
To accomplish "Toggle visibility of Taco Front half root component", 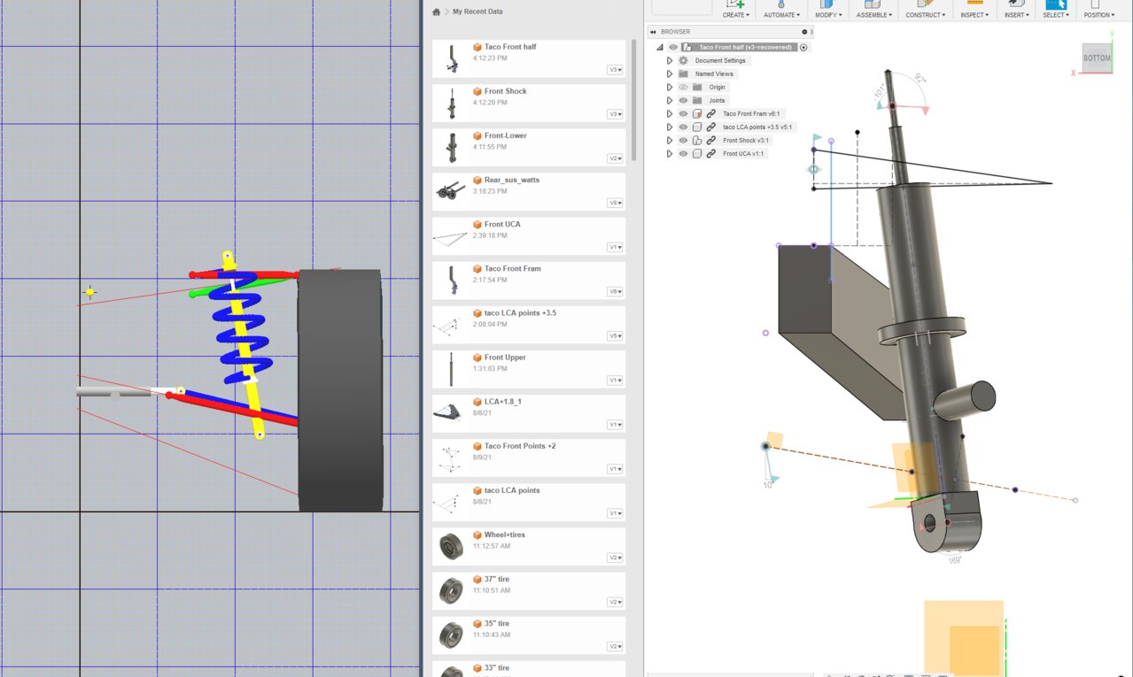I will (673, 47).
